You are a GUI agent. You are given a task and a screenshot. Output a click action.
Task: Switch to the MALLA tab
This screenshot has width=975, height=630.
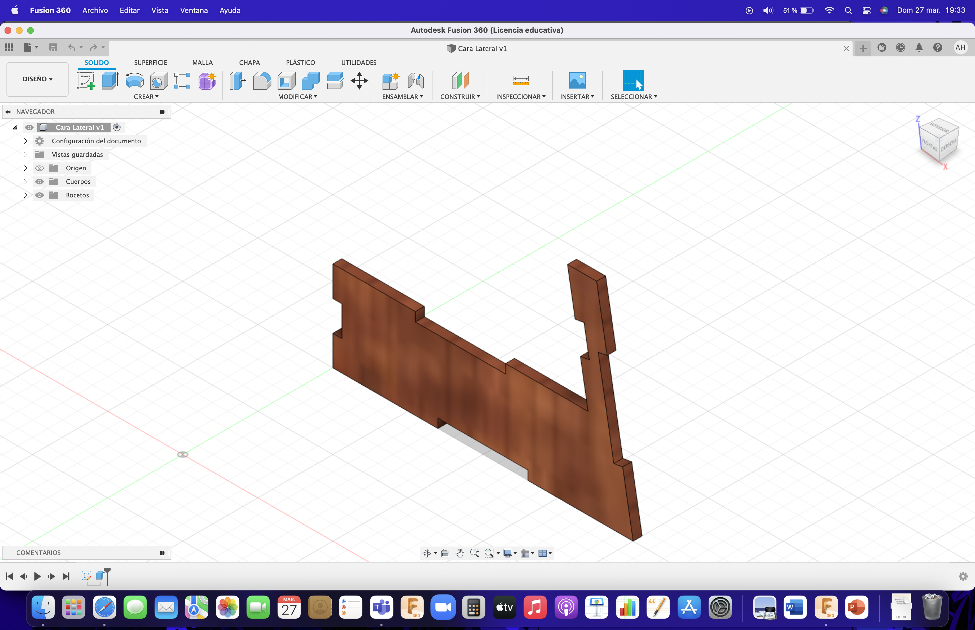click(x=203, y=63)
